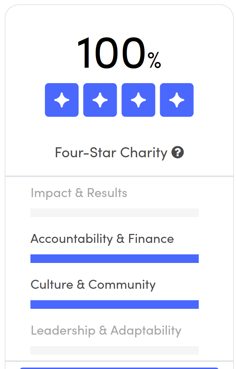Click the first blue star rating icon
236x369 pixels.
(62, 100)
